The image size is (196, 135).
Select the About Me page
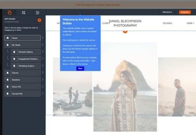[x=22, y=87]
